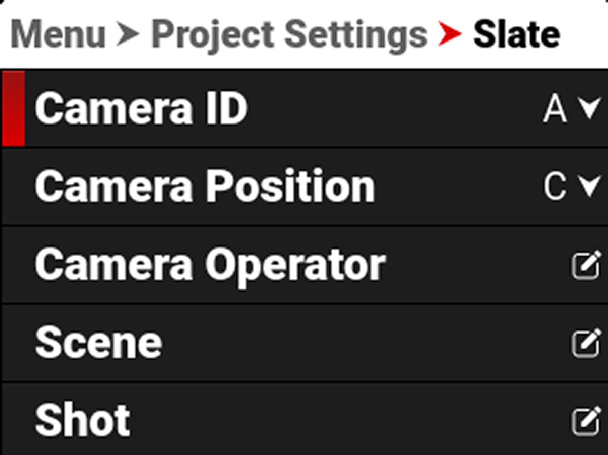
Task: Return to Project Settings breadcrumb
Action: click(x=289, y=35)
